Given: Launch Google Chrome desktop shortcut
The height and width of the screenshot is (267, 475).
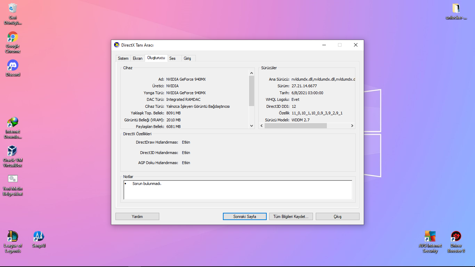Looking at the screenshot, I should tap(13, 42).
